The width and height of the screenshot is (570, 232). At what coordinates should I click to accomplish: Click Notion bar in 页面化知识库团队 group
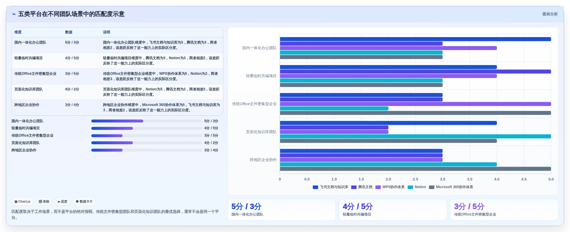415,136
